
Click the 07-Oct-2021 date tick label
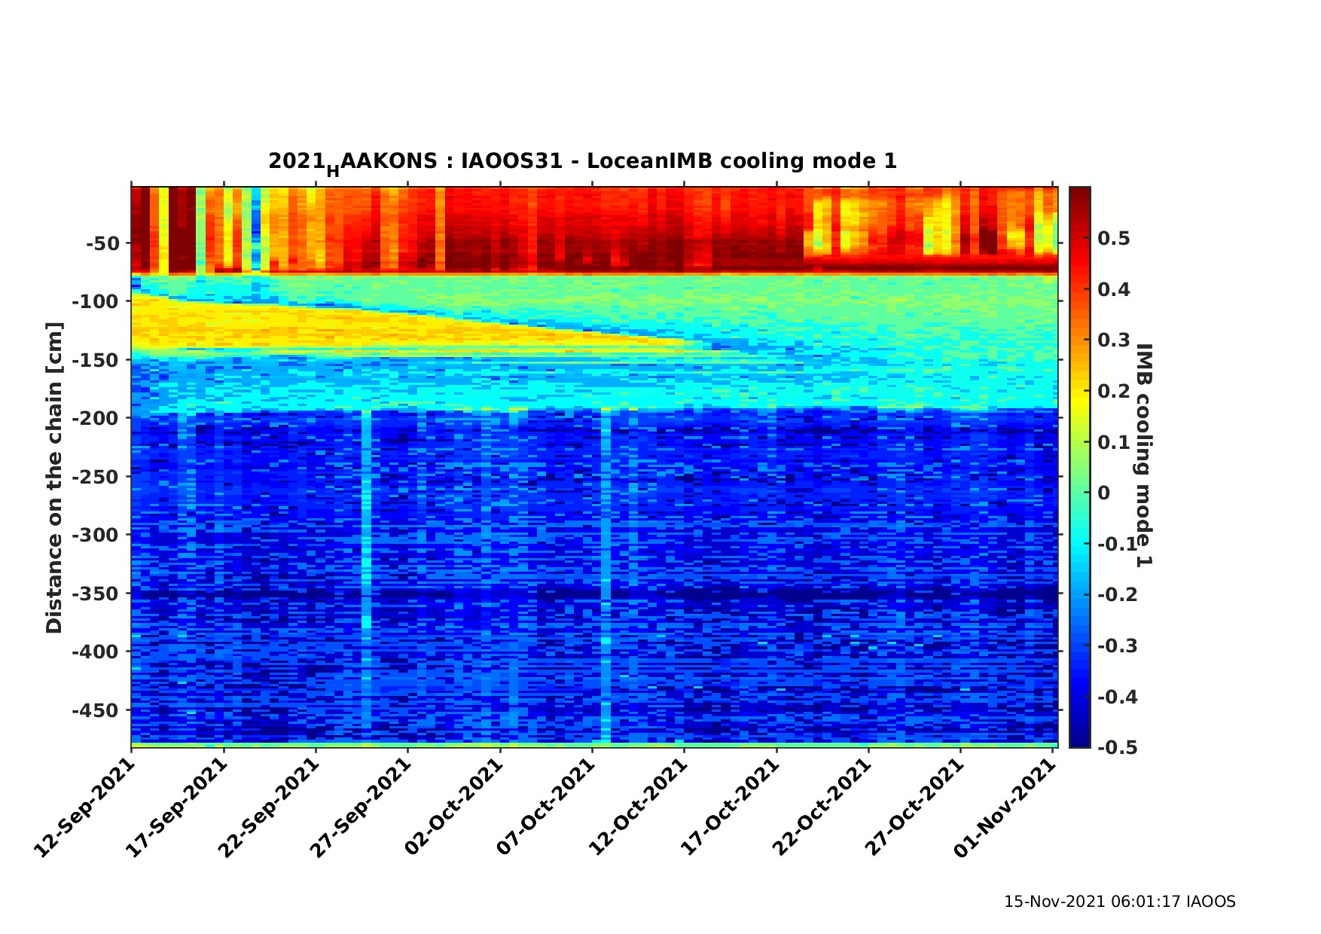tap(545, 807)
